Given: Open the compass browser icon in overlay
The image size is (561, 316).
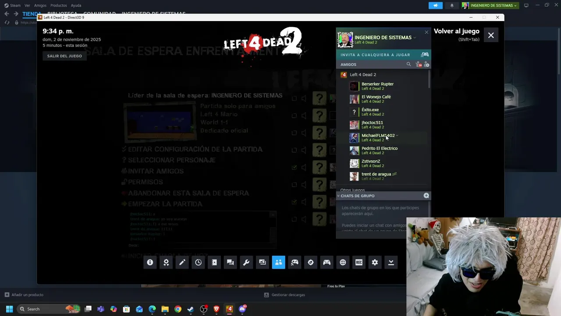Looking at the screenshot, I should [x=311, y=262].
